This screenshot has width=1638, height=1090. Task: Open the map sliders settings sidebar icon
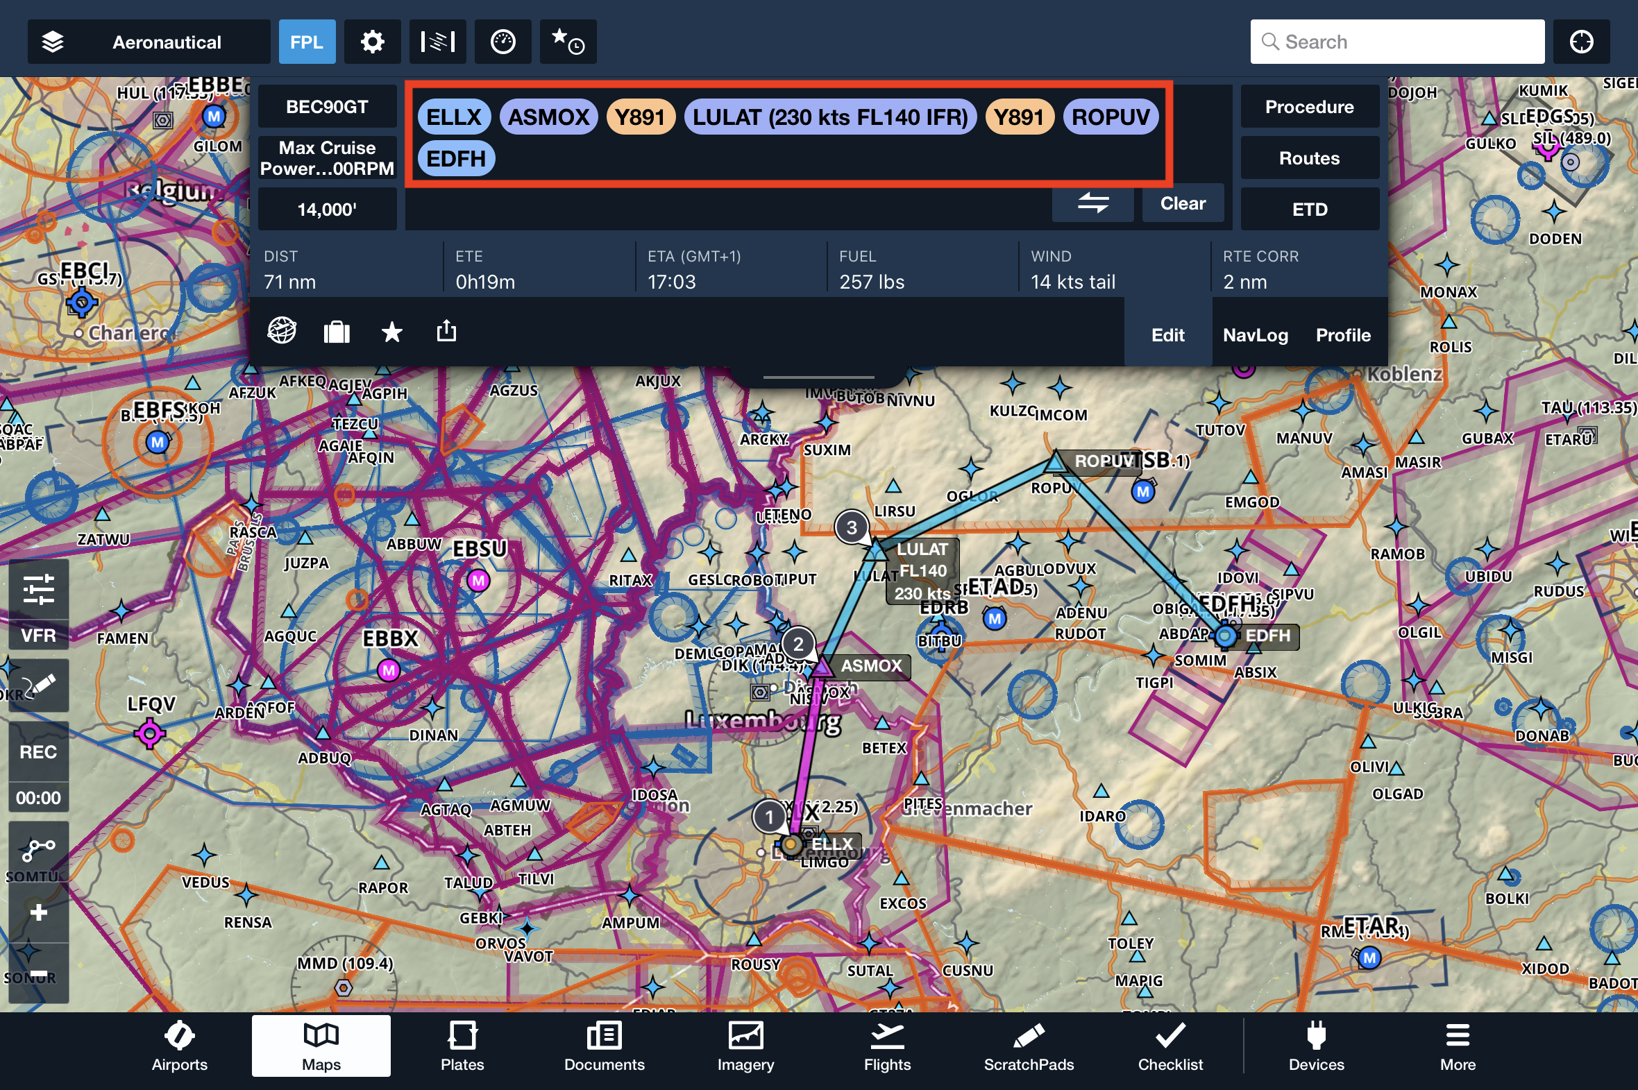39,590
